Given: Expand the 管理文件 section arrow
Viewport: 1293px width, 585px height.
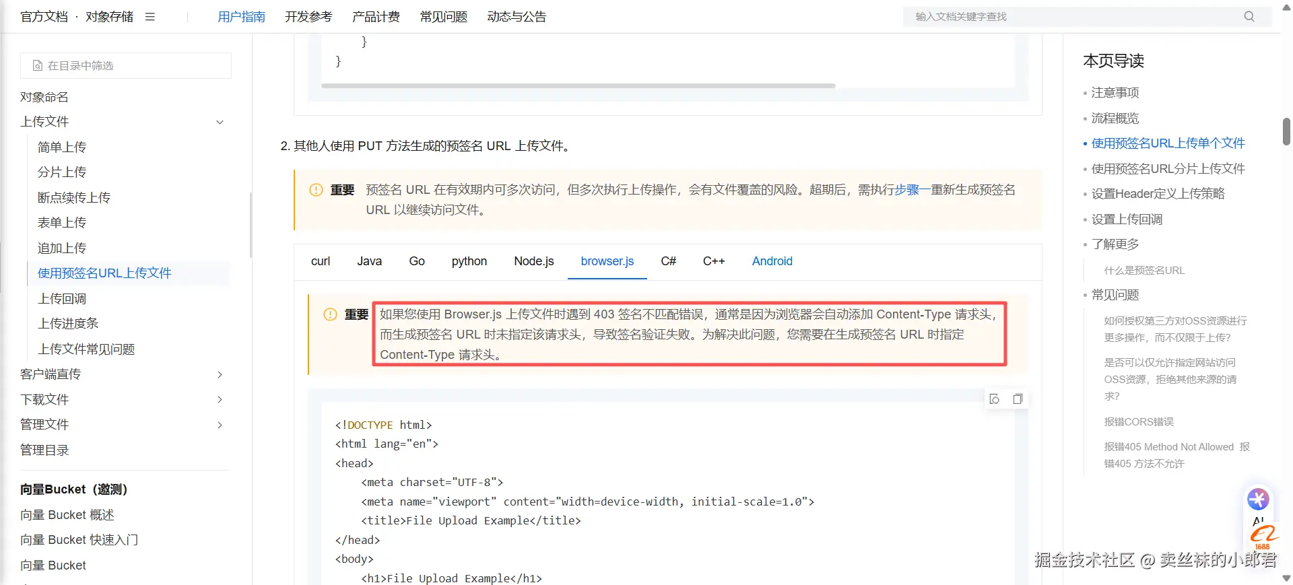Looking at the screenshot, I should pyautogui.click(x=220, y=425).
